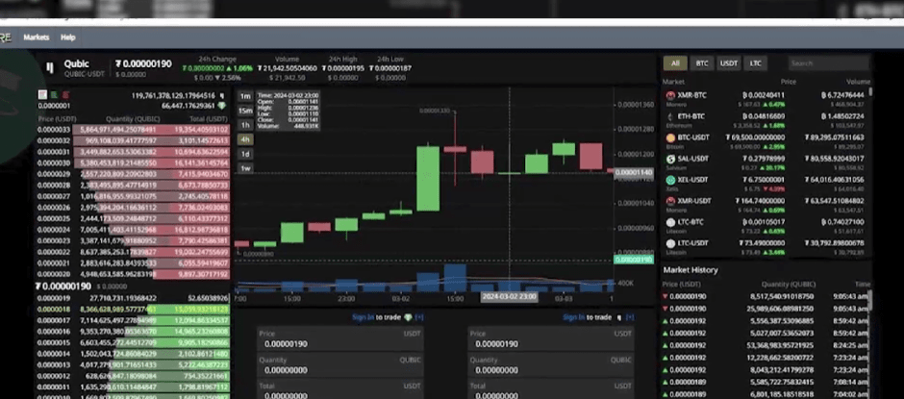
Task: Set chart interval to 15m
Action: point(245,111)
